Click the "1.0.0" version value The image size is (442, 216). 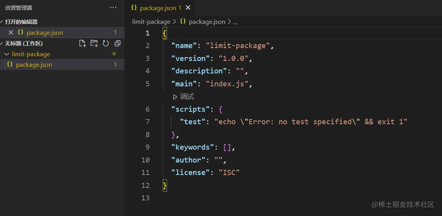[x=234, y=59]
